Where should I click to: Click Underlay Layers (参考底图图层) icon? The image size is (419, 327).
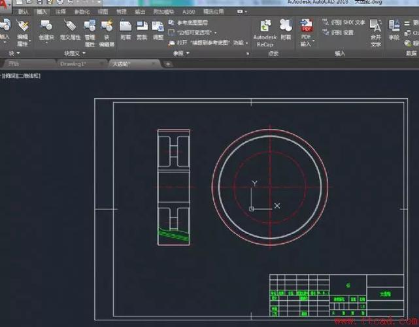pyautogui.click(x=171, y=23)
